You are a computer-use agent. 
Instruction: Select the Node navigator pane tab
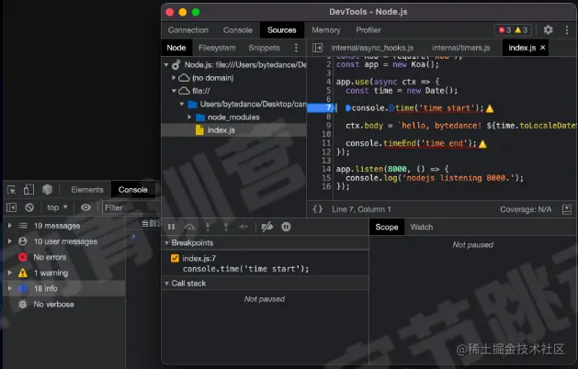pos(176,48)
